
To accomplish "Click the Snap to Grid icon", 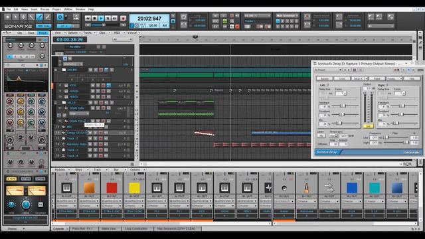I will click(60, 17).
